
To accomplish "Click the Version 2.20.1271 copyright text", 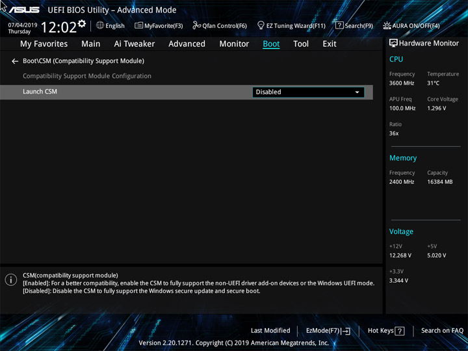I will (234, 343).
